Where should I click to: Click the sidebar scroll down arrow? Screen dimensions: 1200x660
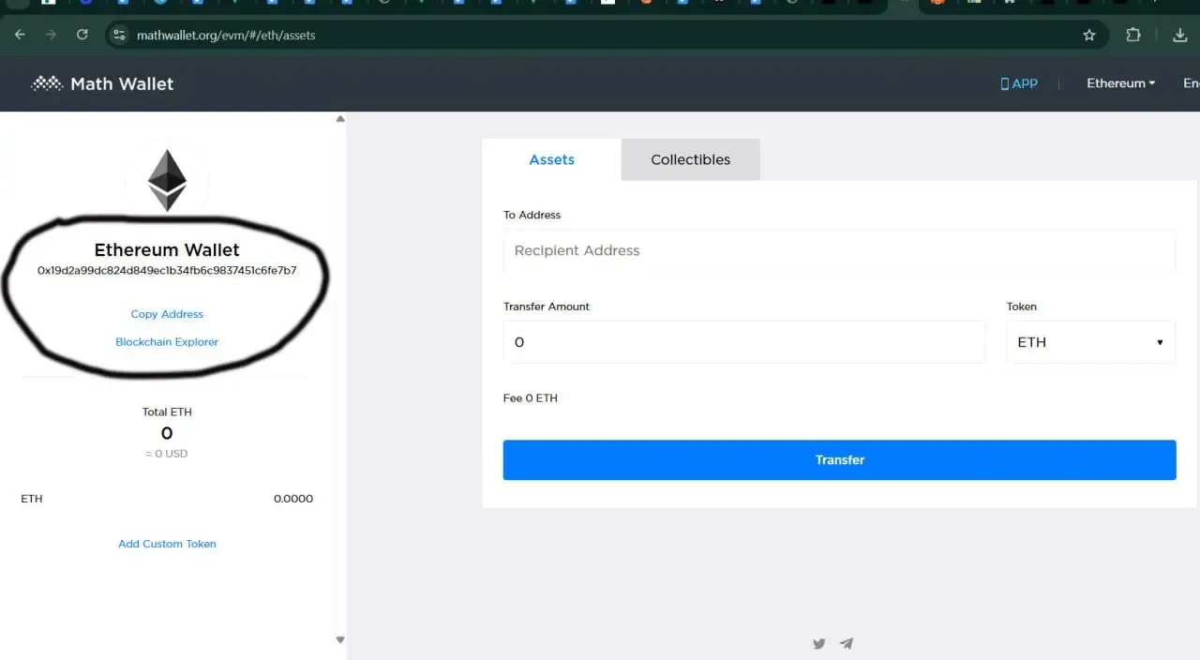click(x=340, y=640)
